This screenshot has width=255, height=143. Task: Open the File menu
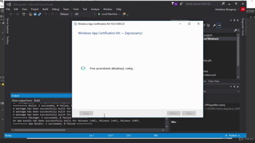coord(8,9)
